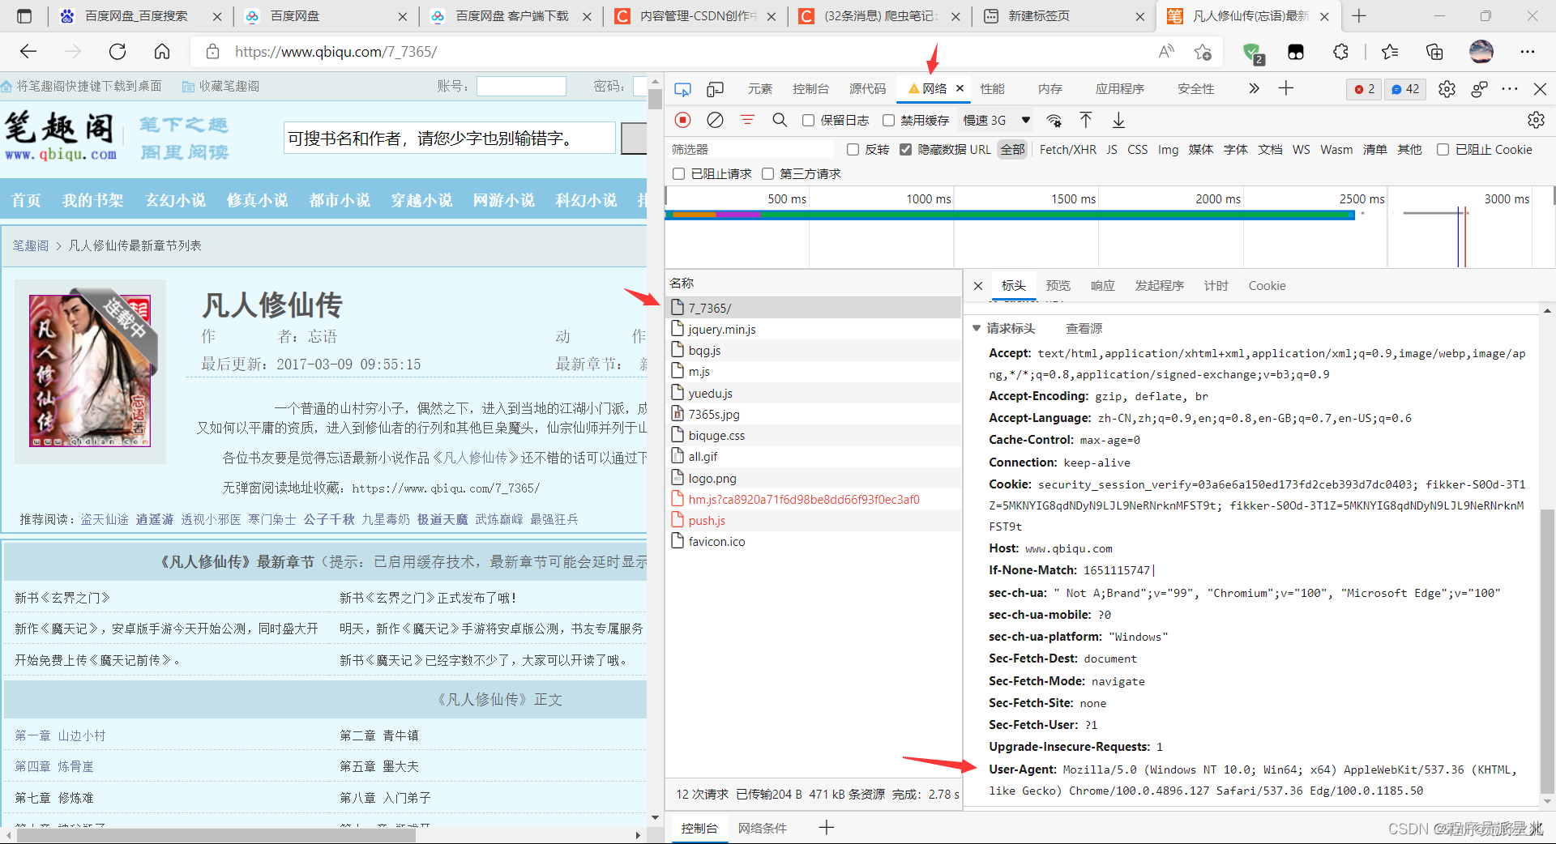This screenshot has width=1556, height=844.
Task: Select the 7_7365/ request row
Action: point(813,308)
